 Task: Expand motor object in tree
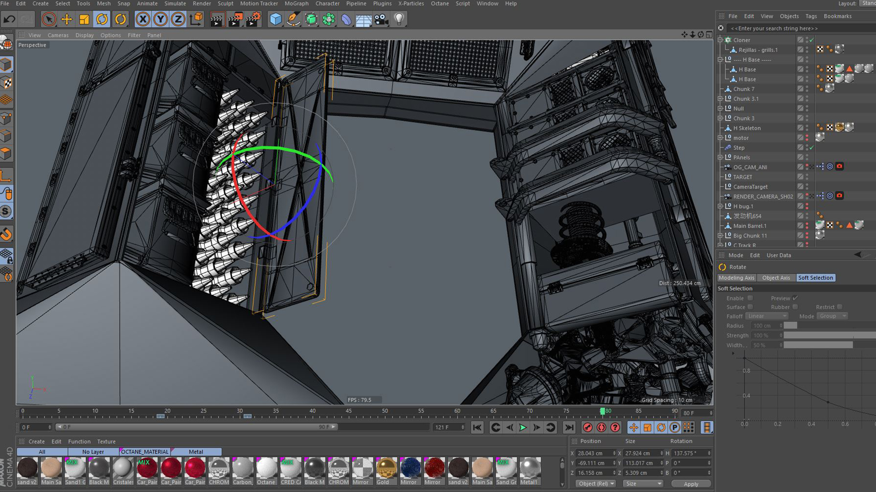[x=720, y=138]
